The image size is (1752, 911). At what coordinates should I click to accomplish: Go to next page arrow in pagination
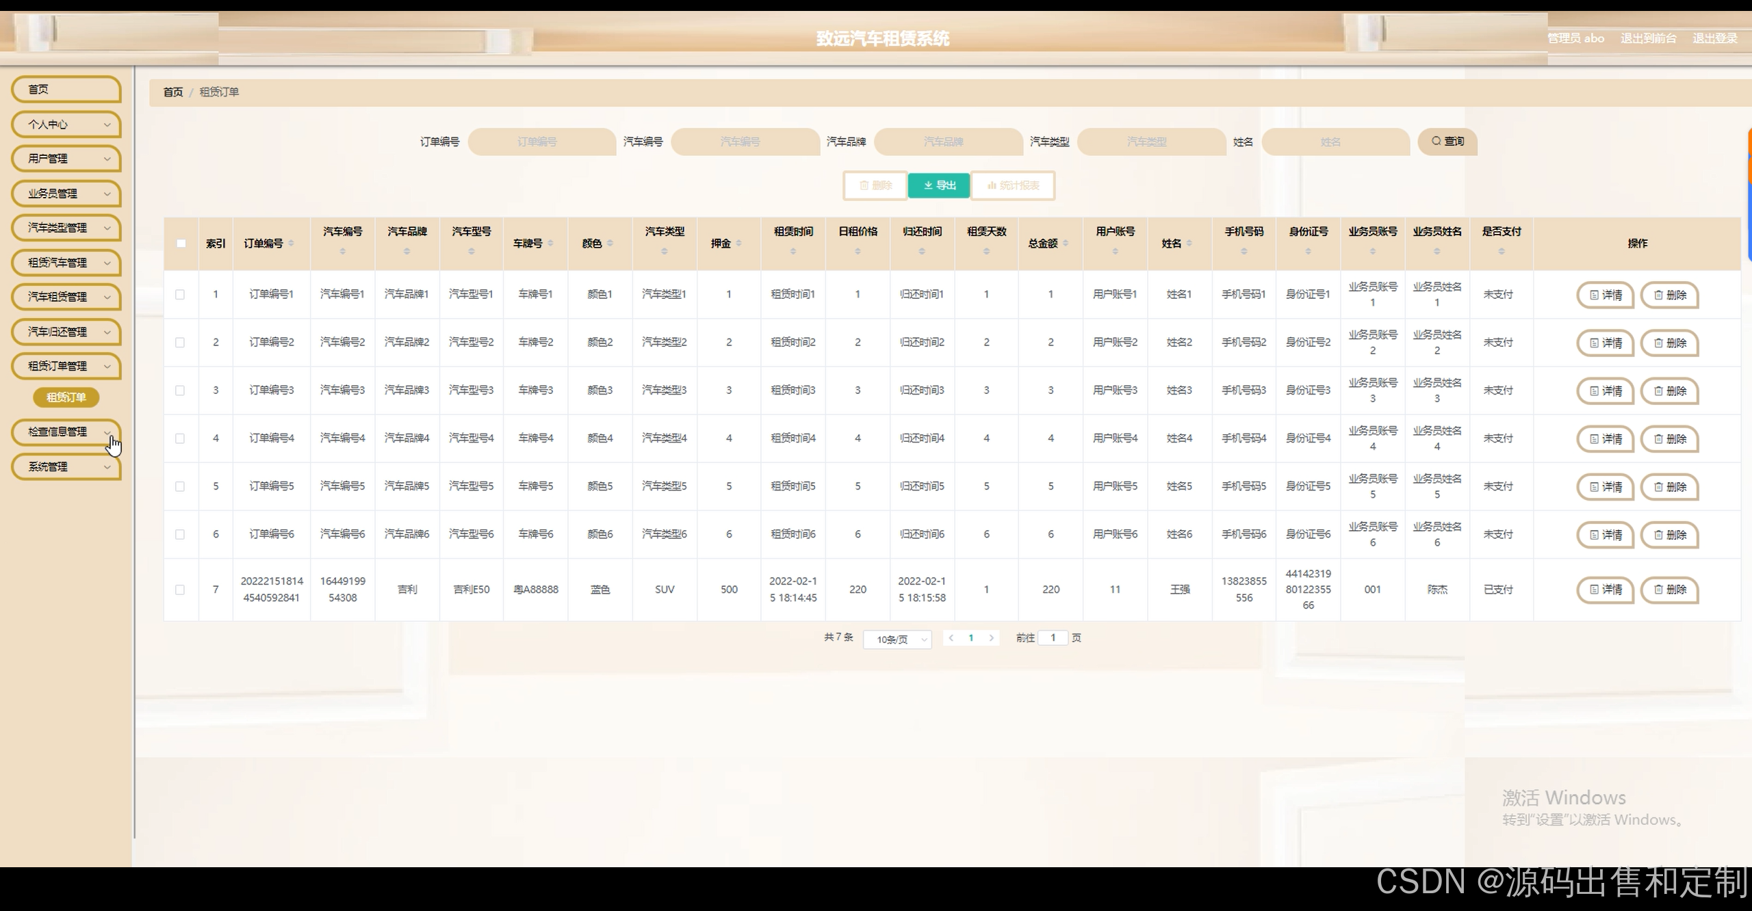pos(991,638)
